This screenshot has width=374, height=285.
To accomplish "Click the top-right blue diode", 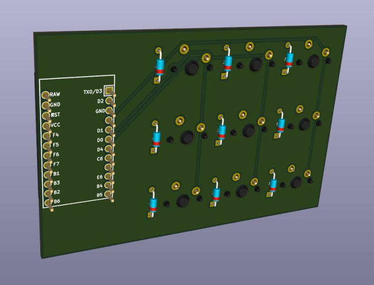I will (290, 59).
